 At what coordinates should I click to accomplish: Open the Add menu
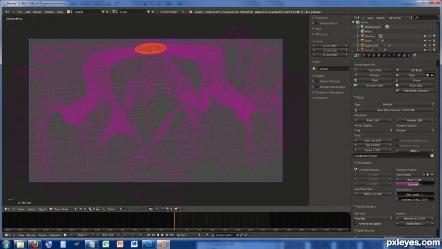[27, 12]
